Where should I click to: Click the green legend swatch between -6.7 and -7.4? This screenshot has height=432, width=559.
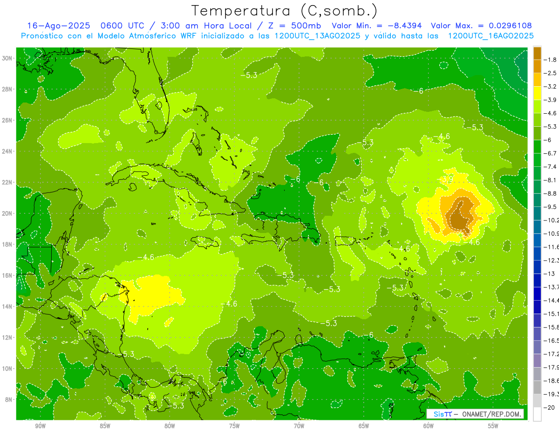click(537, 160)
